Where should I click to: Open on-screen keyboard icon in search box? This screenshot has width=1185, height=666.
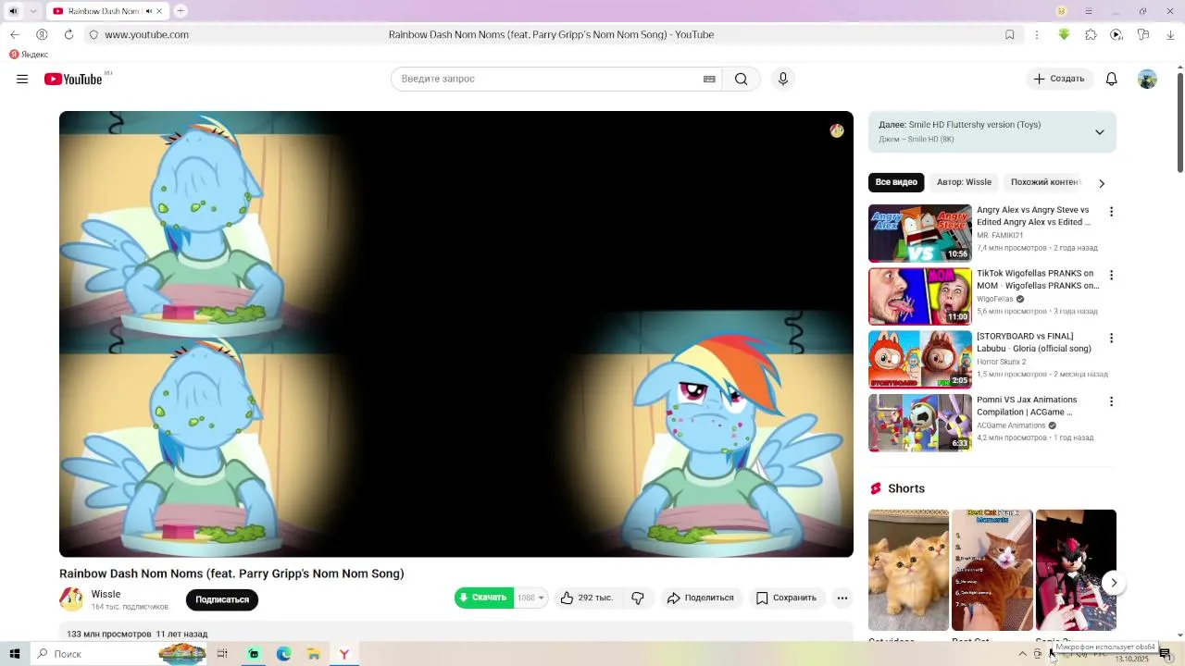[x=709, y=79]
